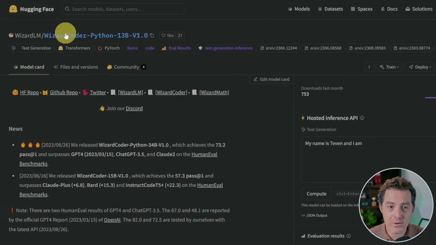Click the copy model name icon

(152, 35)
